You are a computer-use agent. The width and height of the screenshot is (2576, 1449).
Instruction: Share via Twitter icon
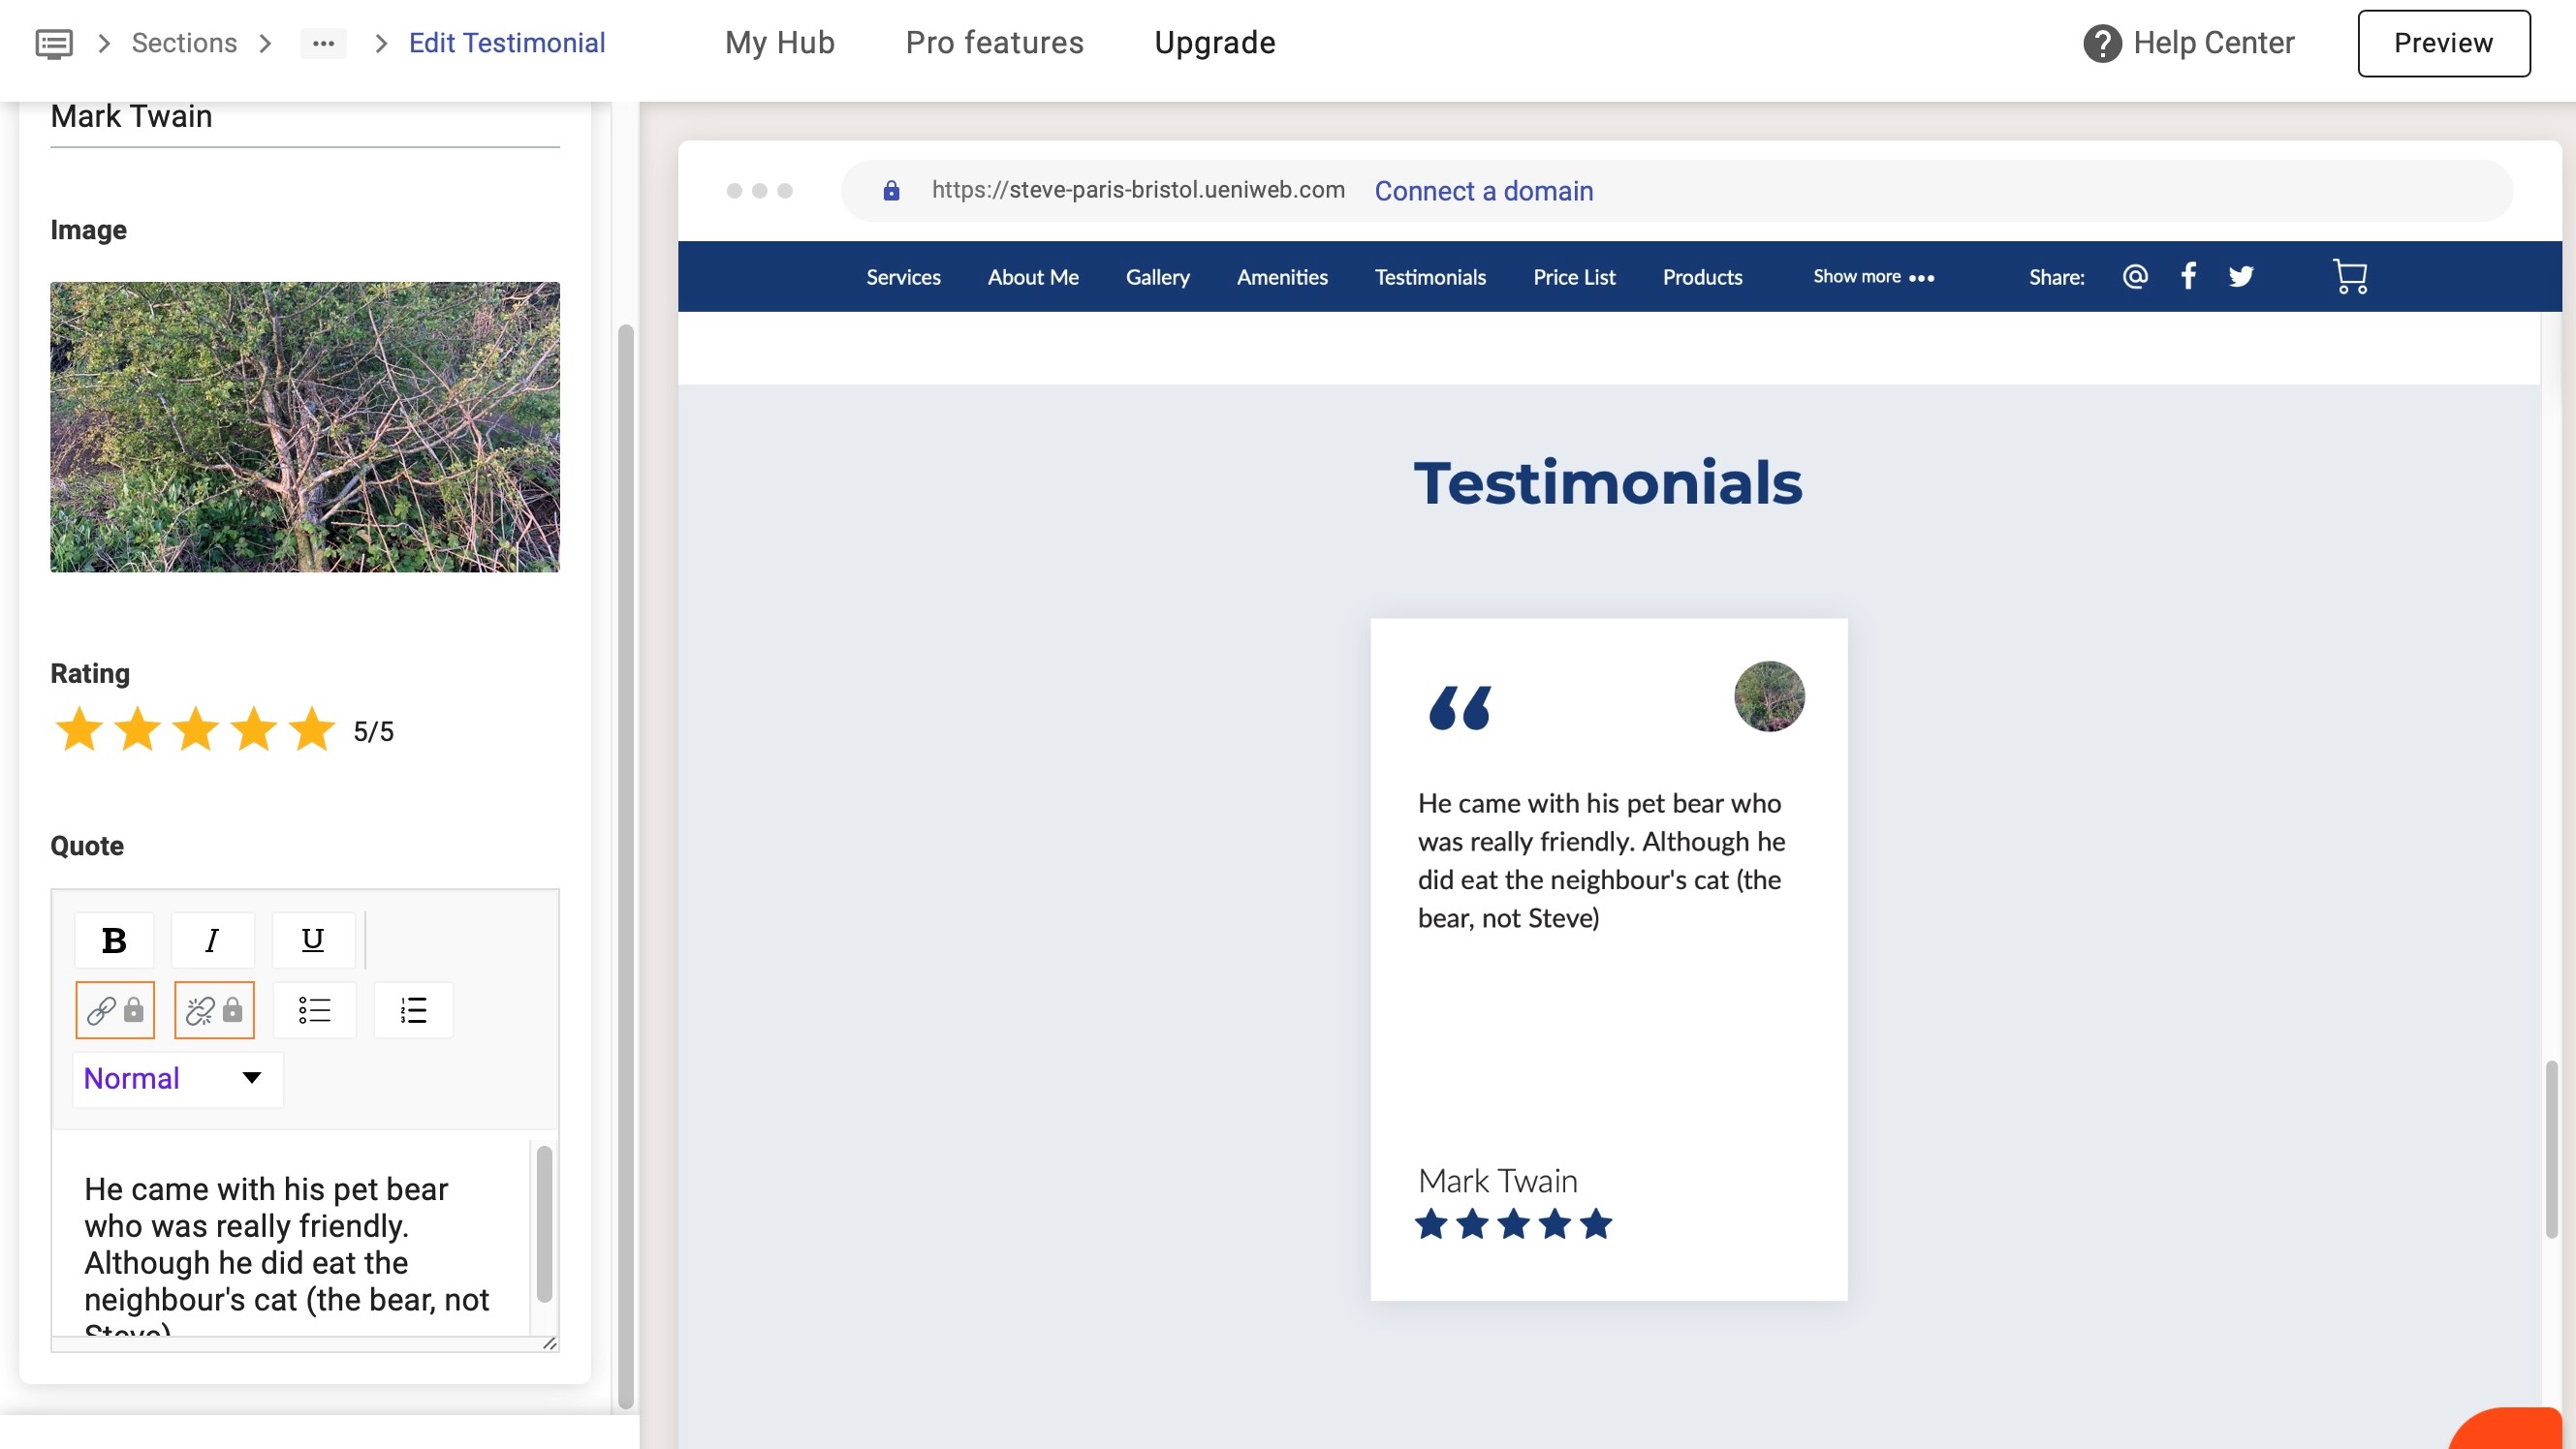tap(2241, 276)
